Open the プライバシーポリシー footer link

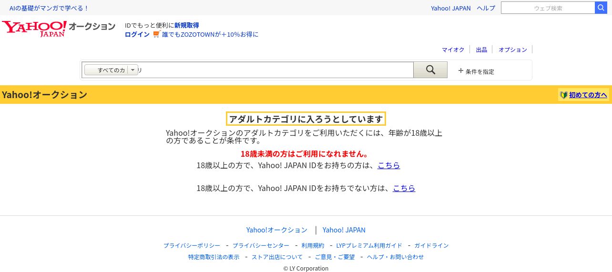(x=192, y=245)
